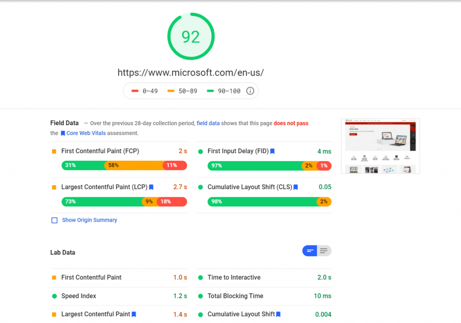
Task: Open the field data link
Action: (208, 123)
